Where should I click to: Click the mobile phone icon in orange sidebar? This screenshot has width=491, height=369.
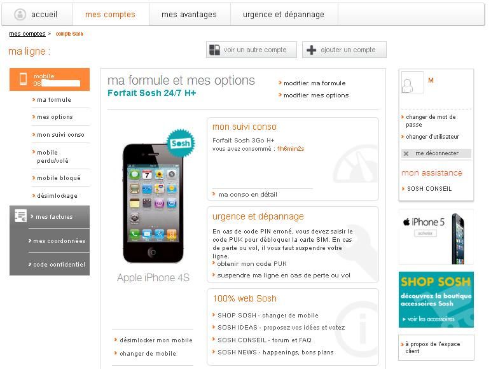coord(23,79)
